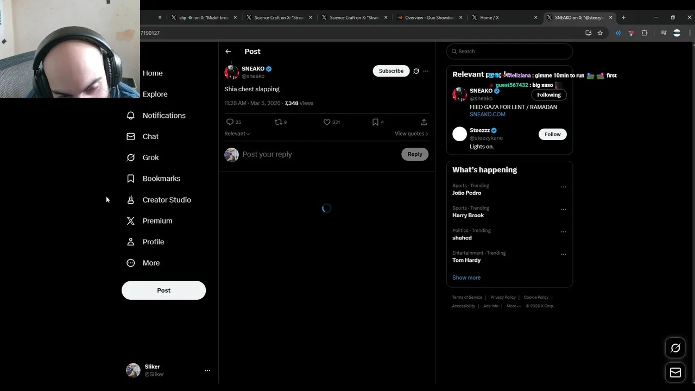
Task: Open Creator Studio icon in sidebar
Action: point(130,200)
